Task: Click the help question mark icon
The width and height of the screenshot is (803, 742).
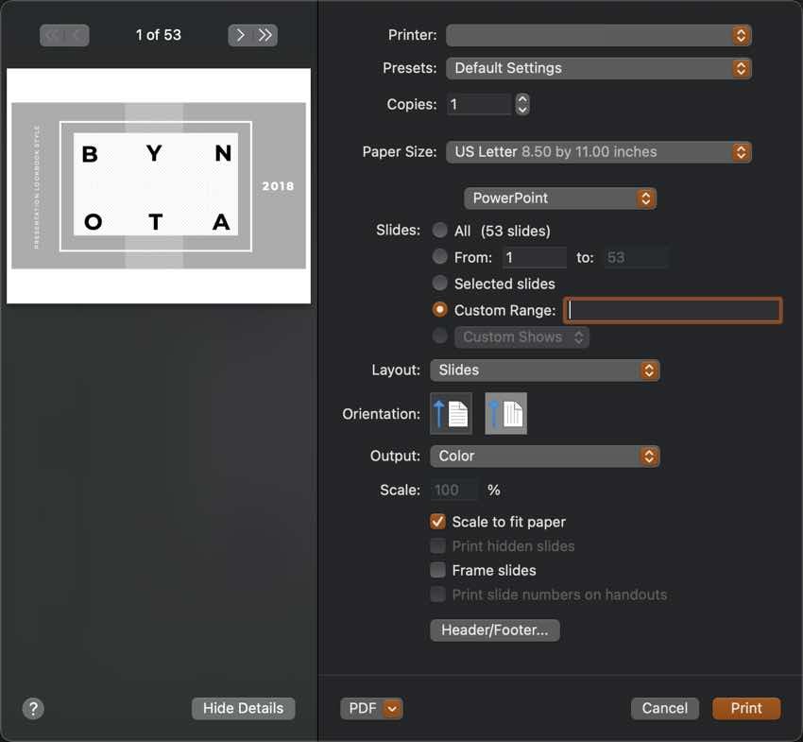Action: point(33,708)
